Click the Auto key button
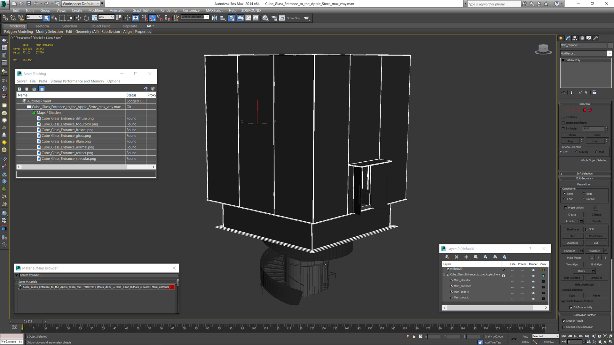Viewport: 614px width, 345px height. [525, 336]
